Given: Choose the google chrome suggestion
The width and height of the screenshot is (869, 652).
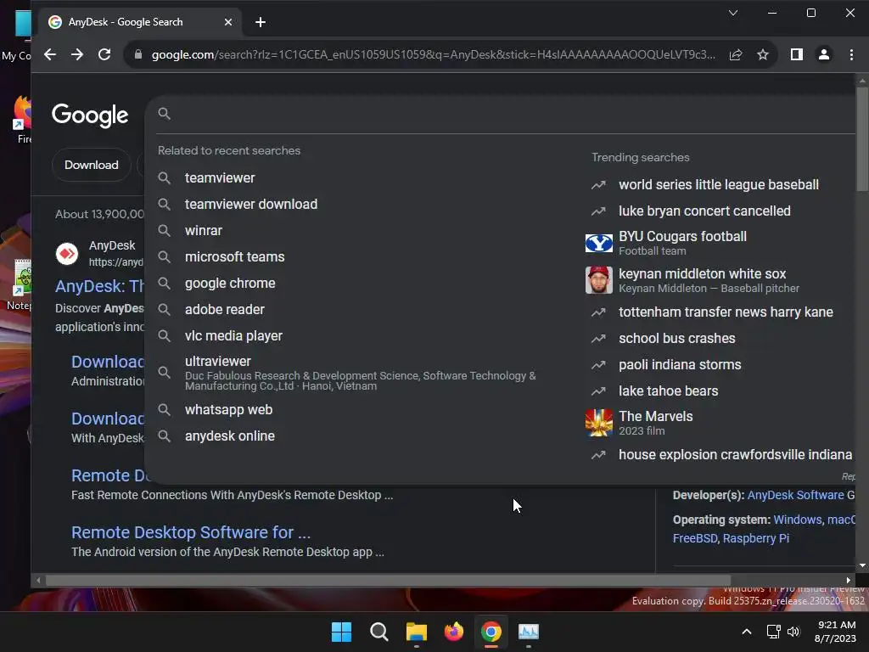Looking at the screenshot, I should (230, 284).
